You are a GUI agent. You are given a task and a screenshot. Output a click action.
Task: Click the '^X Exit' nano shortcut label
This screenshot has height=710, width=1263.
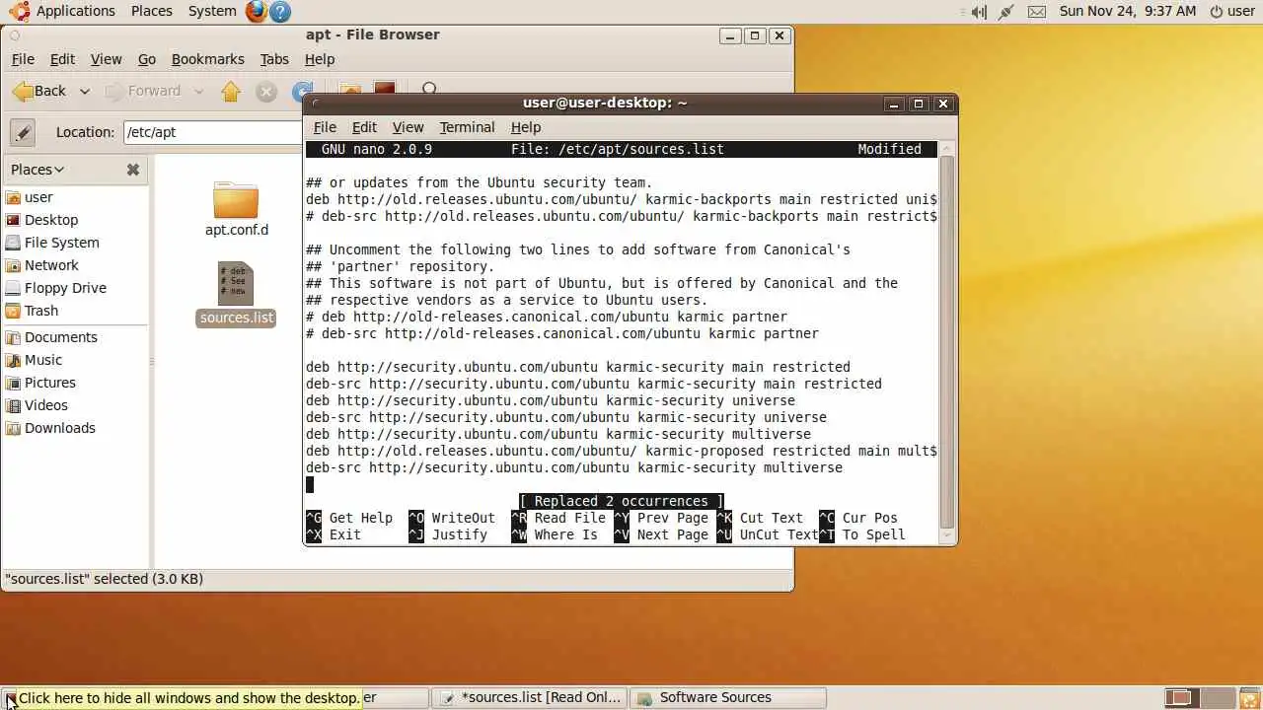click(x=334, y=534)
